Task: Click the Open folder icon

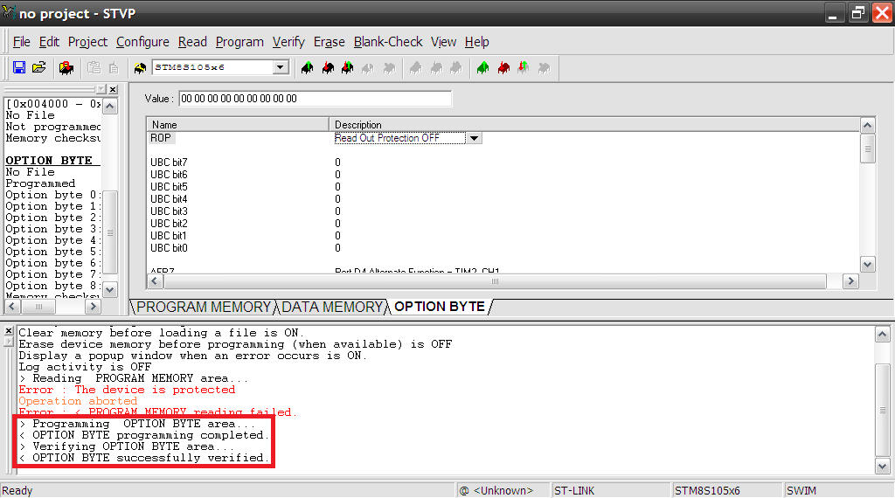Action: [38, 67]
